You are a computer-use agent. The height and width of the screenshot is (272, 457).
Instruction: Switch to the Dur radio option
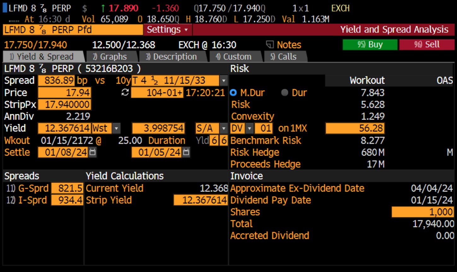(x=284, y=92)
